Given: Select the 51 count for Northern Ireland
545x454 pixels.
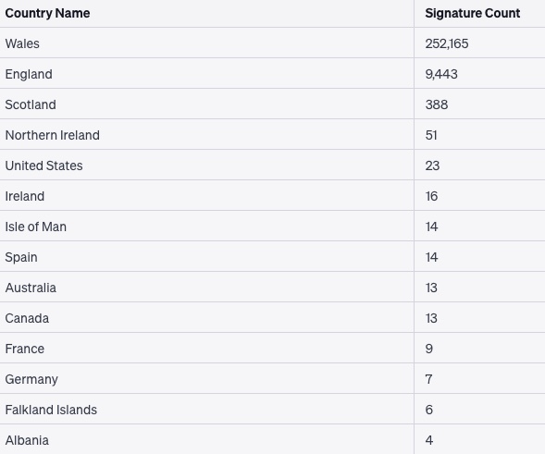Looking at the screenshot, I should tap(431, 136).
